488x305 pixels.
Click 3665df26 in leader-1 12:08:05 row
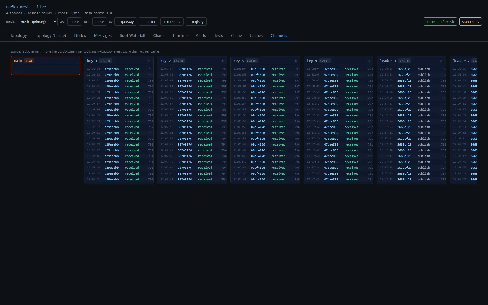[x=404, y=69]
